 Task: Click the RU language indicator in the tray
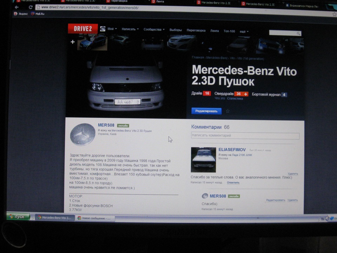point(323,219)
